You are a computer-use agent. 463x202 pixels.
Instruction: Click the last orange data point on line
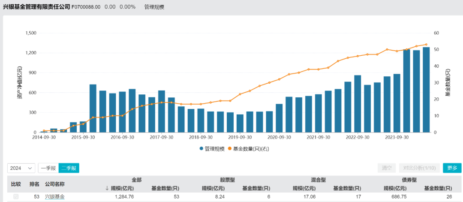pos(426,45)
